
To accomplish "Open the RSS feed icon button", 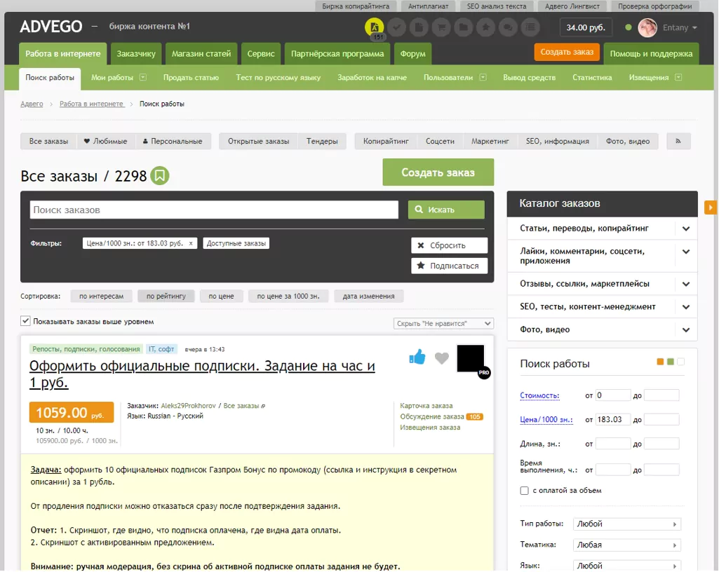I will [678, 141].
